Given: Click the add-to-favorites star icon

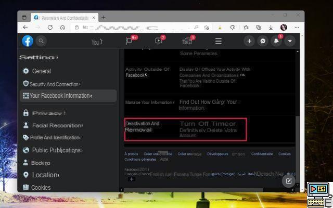Looking at the screenshot, I should (x=206, y=28).
